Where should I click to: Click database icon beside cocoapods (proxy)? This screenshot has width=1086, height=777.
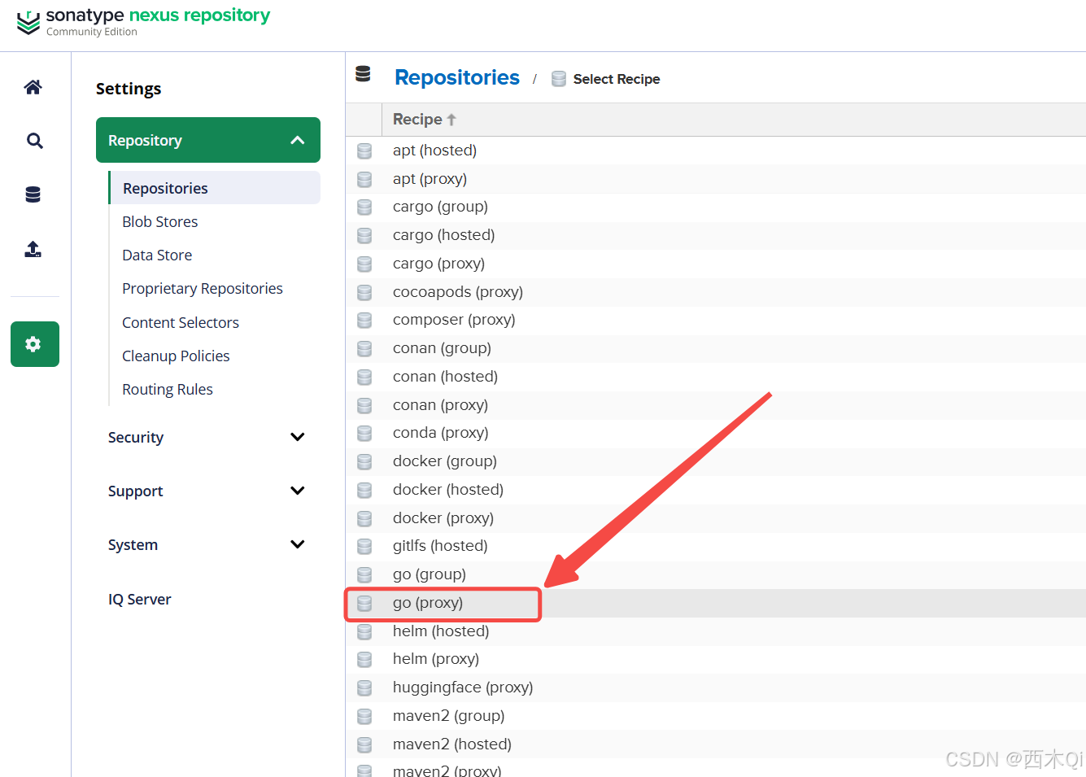coord(364,292)
